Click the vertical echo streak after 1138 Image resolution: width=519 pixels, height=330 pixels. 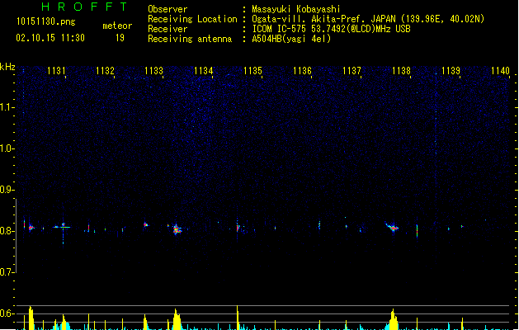tap(417, 231)
